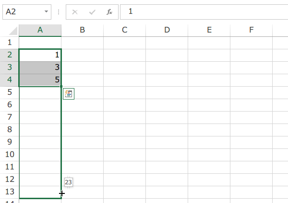Select column C header
288x203 pixels.
(x=124, y=30)
